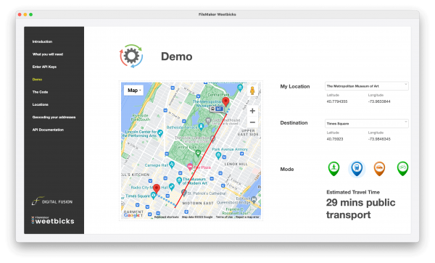Zoom in with the map plus button

coord(252,111)
